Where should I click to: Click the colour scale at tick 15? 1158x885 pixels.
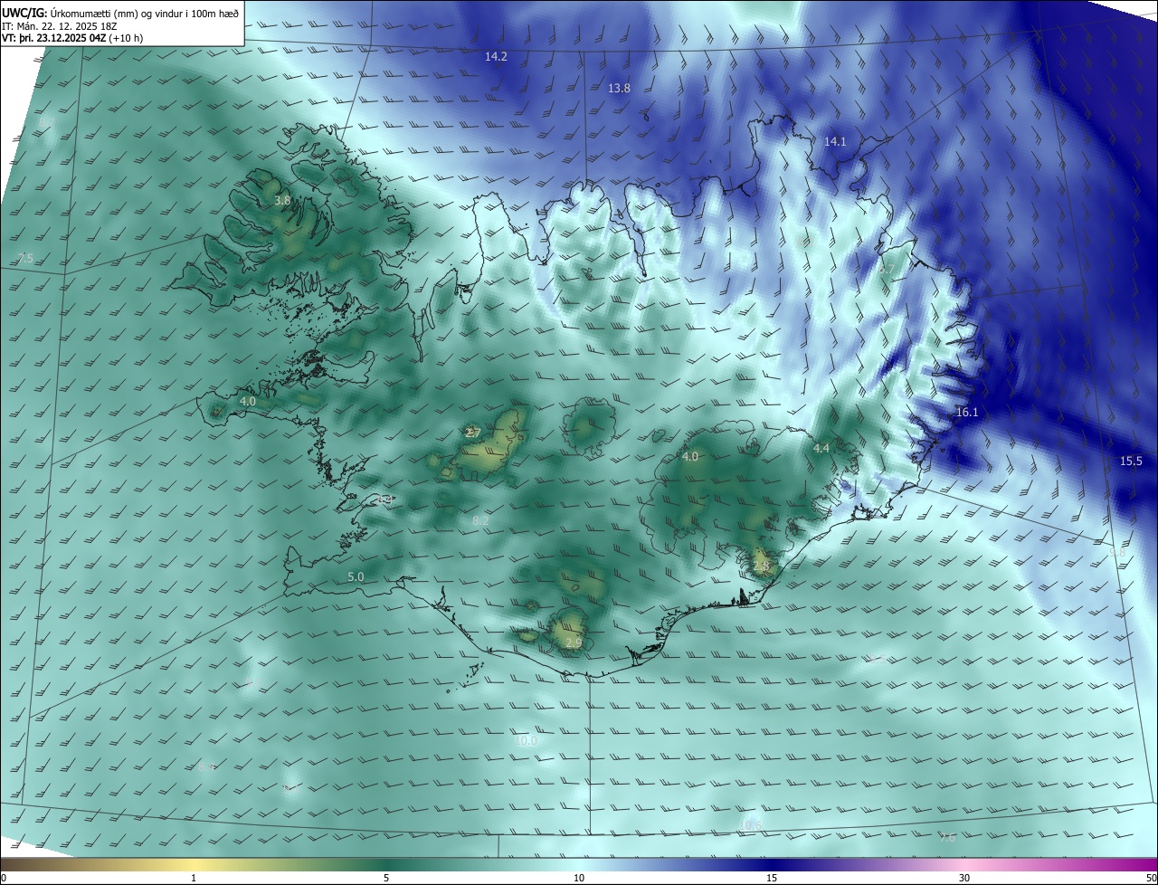tap(772, 878)
